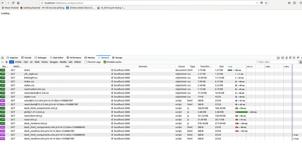The image size is (302, 145).
Task: Go back to the previous page
Action: [x=3, y=3]
